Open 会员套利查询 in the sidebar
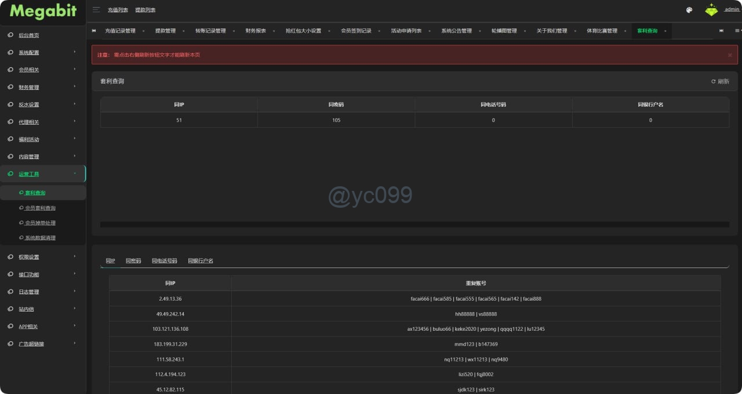This screenshot has height=394, width=742. (40, 208)
